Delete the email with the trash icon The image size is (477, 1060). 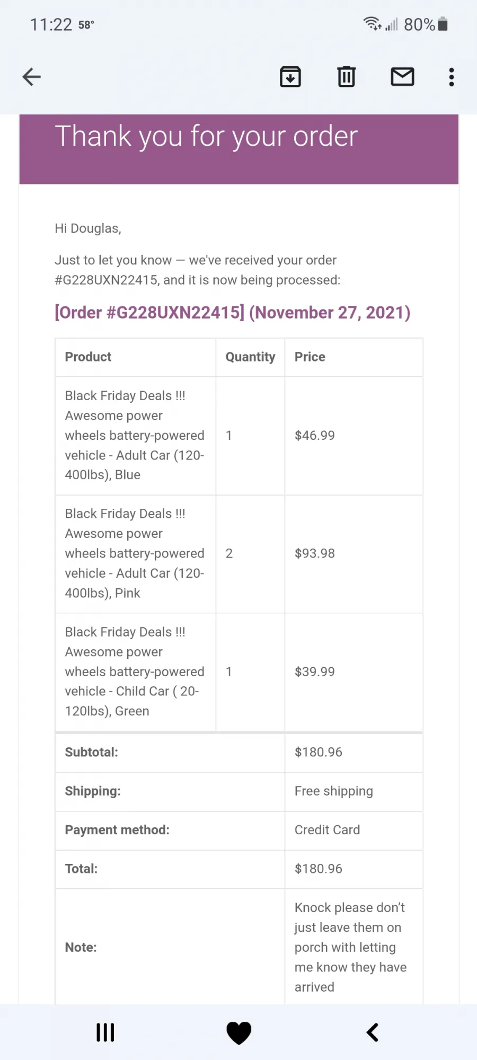tap(347, 77)
